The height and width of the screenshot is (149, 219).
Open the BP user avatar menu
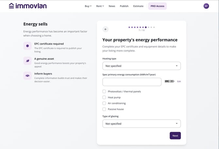(x=206, y=6)
